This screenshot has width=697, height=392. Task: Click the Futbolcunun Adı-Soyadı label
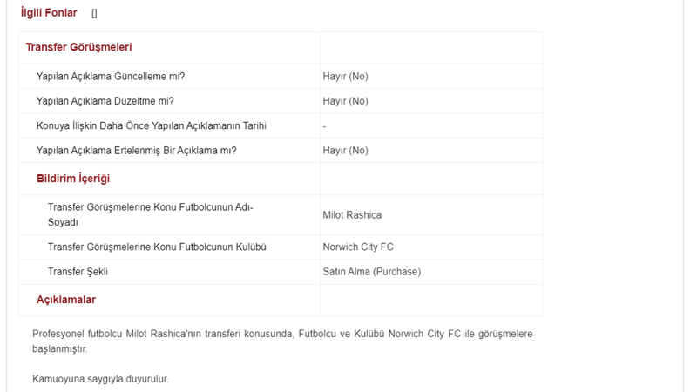(150, 214)
